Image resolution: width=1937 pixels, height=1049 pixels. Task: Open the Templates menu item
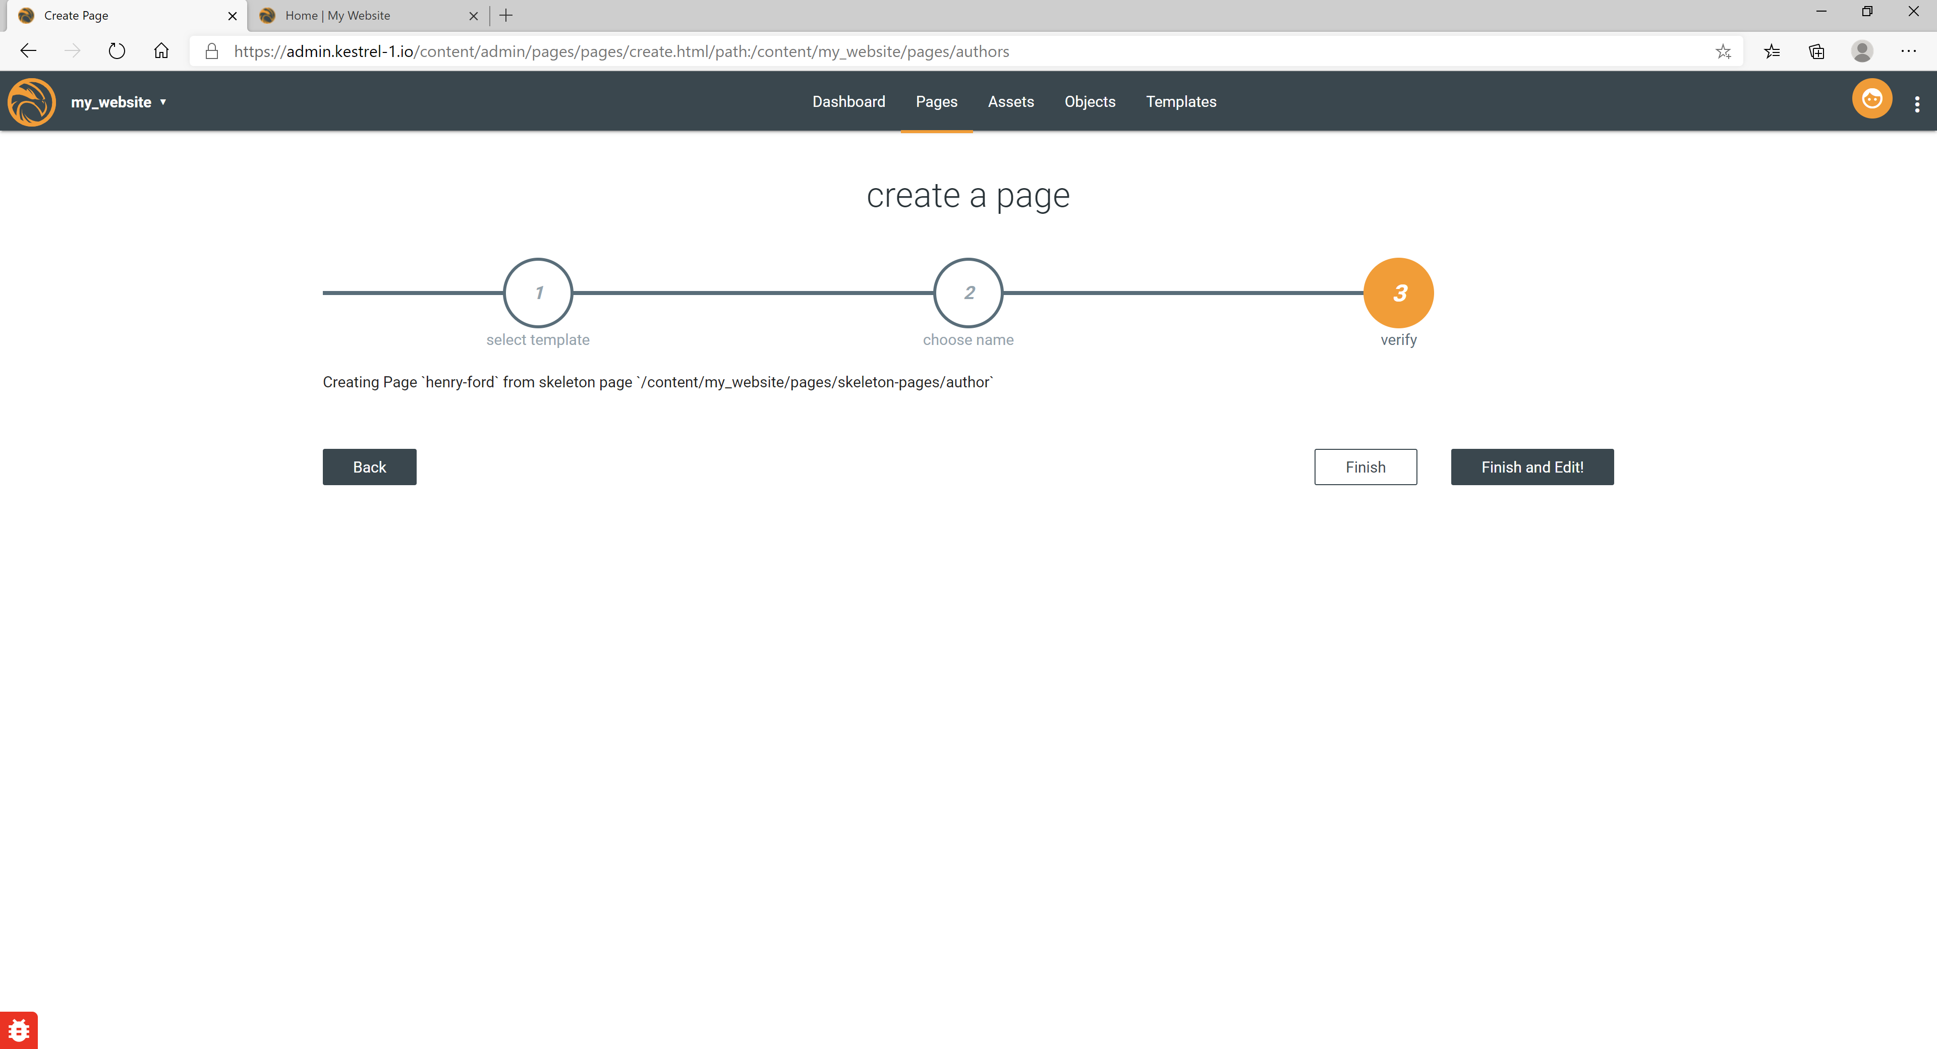click(1180, 101)
